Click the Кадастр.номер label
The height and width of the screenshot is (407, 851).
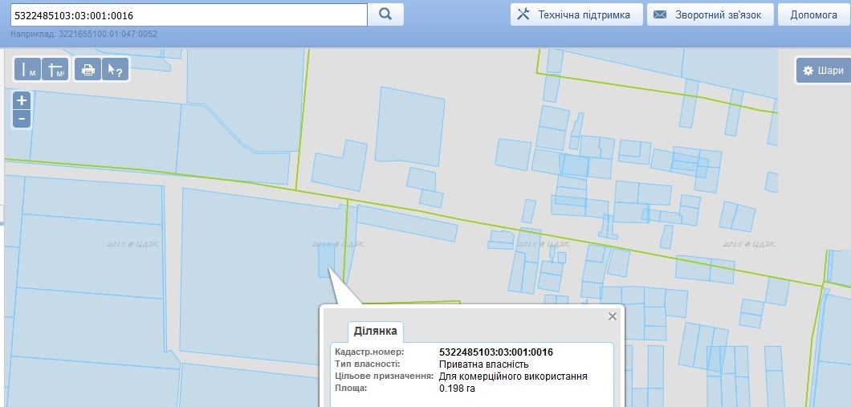tap(369, 352)
